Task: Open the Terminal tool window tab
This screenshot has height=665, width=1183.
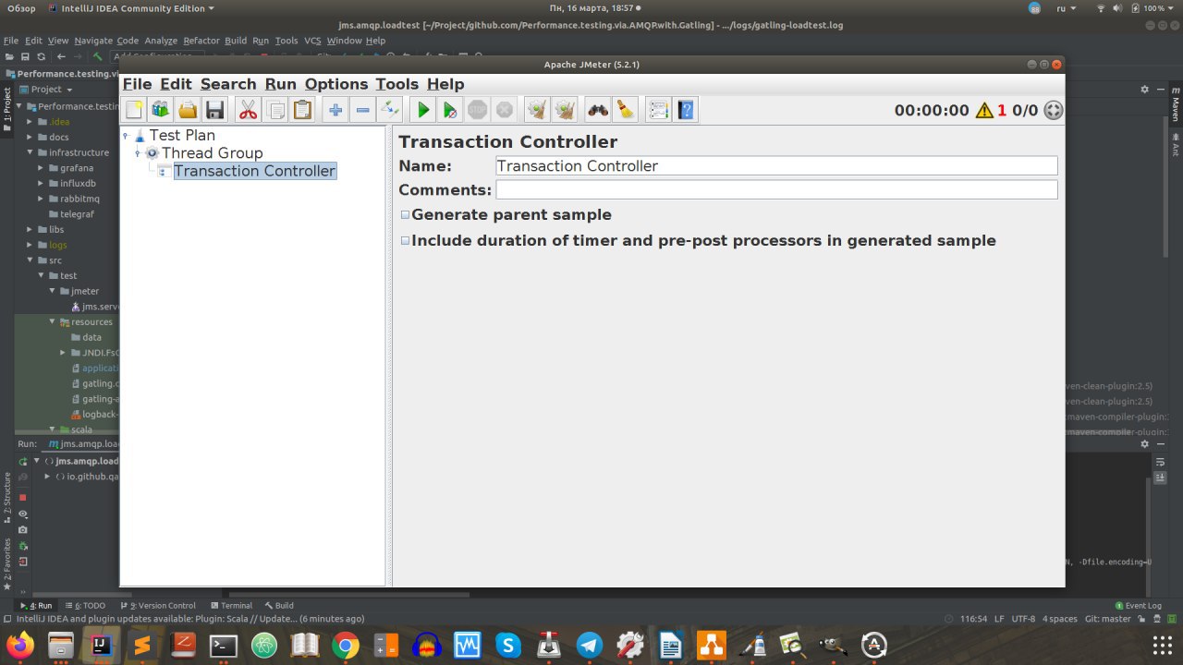Action: pyautogui.click(x=230, y=606)
